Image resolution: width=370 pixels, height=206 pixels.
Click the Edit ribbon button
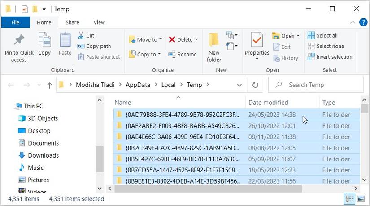tap(282, 47)
